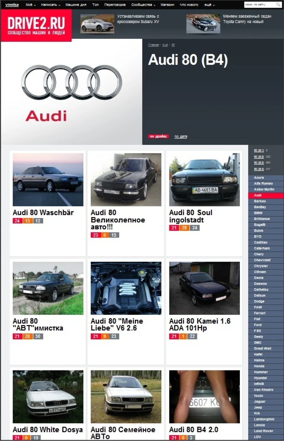The width and height of the screenshot is (284, 441).
Task: Open the Audi 80 Waschbär photo
Action: 48,179
